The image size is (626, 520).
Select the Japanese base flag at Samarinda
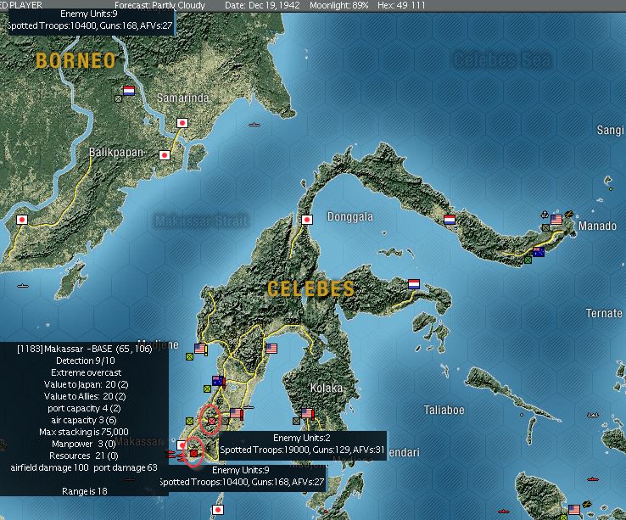tap(182, 123)
